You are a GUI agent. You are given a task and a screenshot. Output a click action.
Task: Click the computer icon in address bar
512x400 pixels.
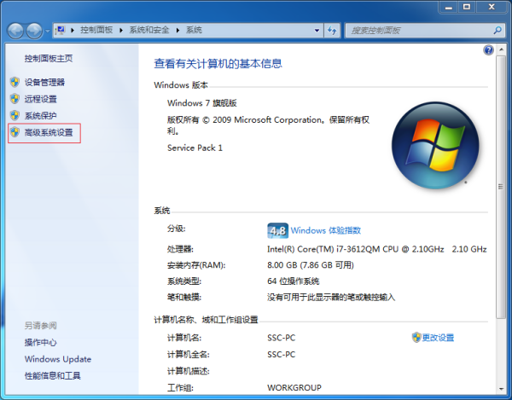pyautogui.click(x=61, y=30)
